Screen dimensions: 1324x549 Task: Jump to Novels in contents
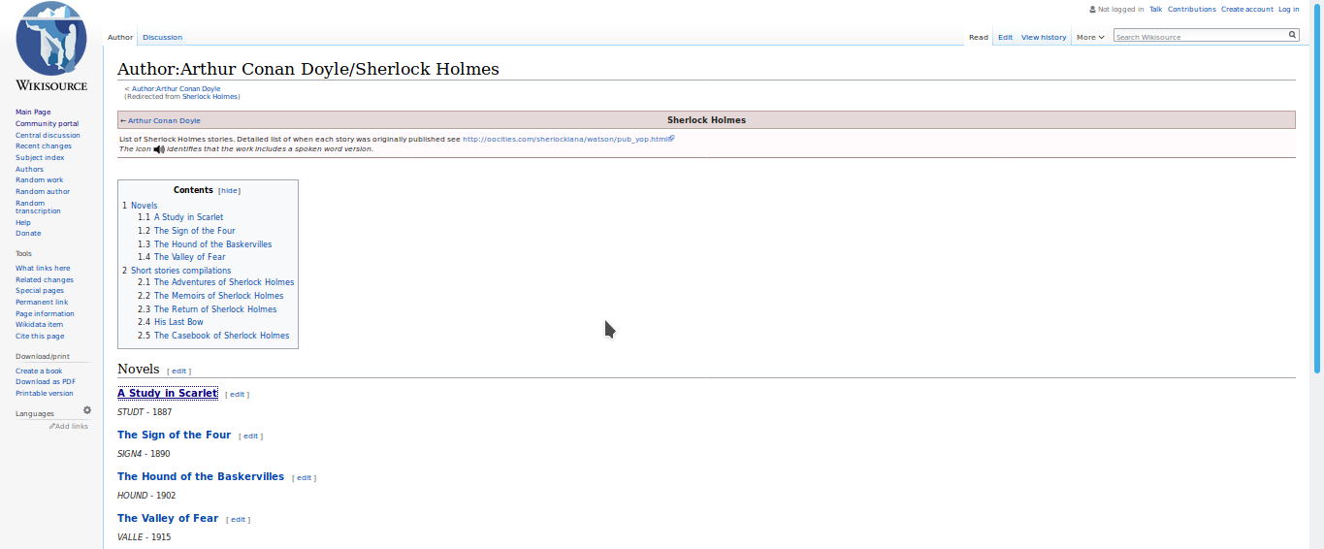click(x=144, y=206)
